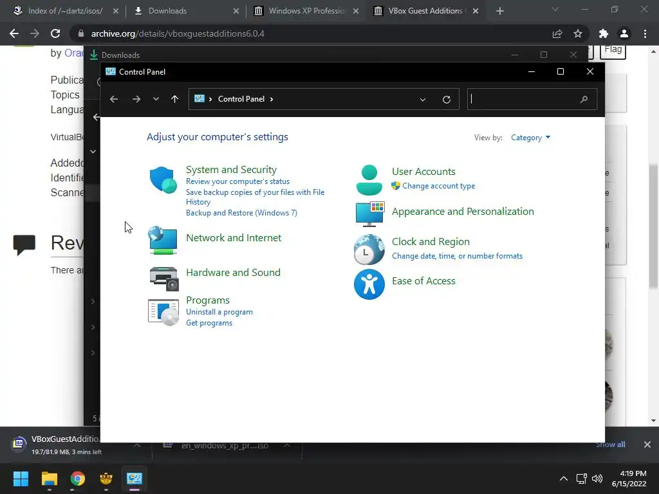Viewport: 659px width, 494px height.
Task: Open the Ease of Access icon
Action: point(369,284)
